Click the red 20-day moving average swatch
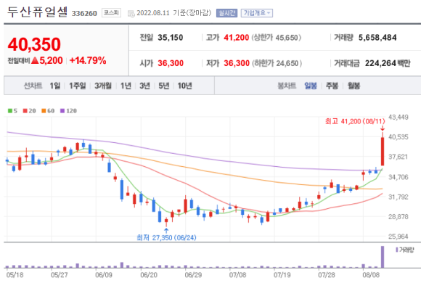 pos(25,110)
